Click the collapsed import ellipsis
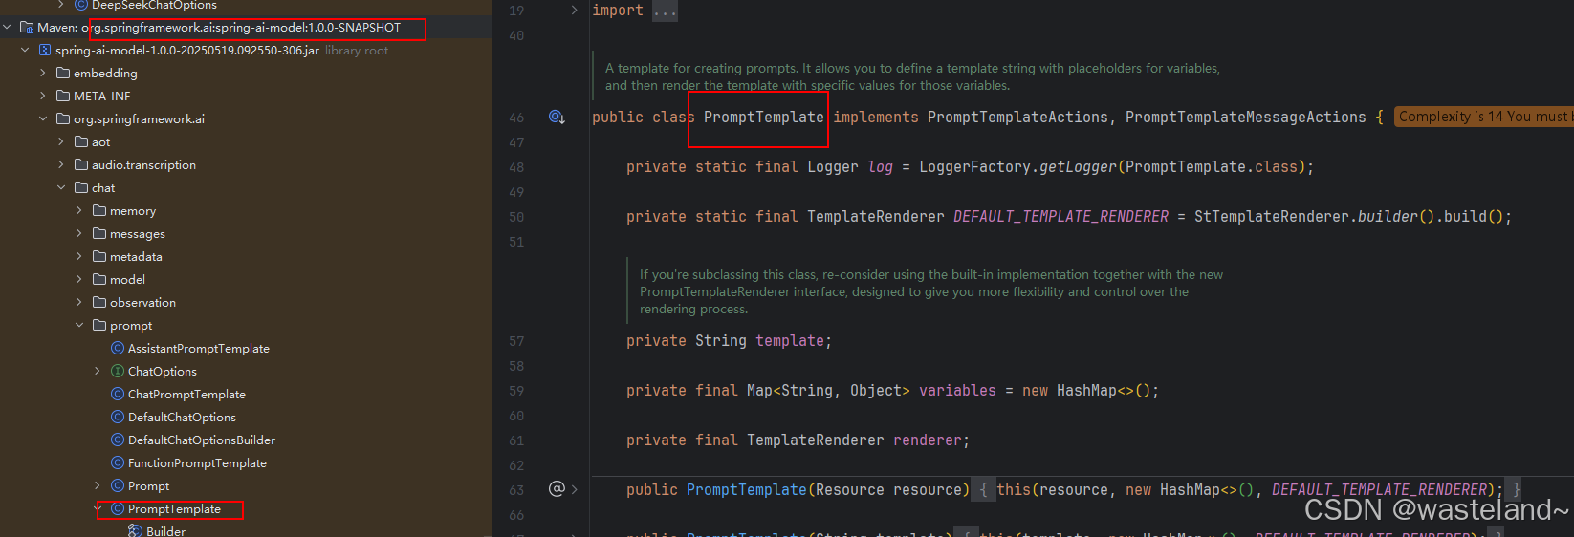 [665, 11]
